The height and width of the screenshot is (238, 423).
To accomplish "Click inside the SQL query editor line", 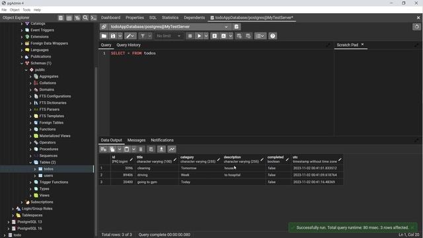I will pos(221,54).
